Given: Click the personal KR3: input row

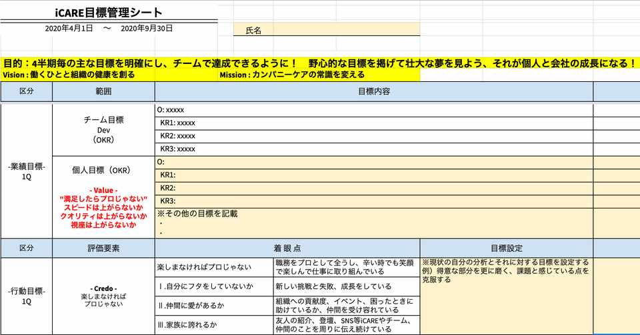Looking at the screenshot, I should [x=374, y=201].
